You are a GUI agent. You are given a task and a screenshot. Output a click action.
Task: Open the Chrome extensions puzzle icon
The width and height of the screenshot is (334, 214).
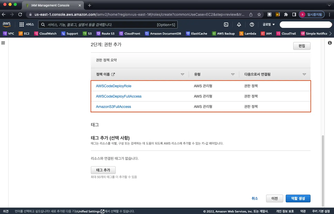tap(286, 14)
